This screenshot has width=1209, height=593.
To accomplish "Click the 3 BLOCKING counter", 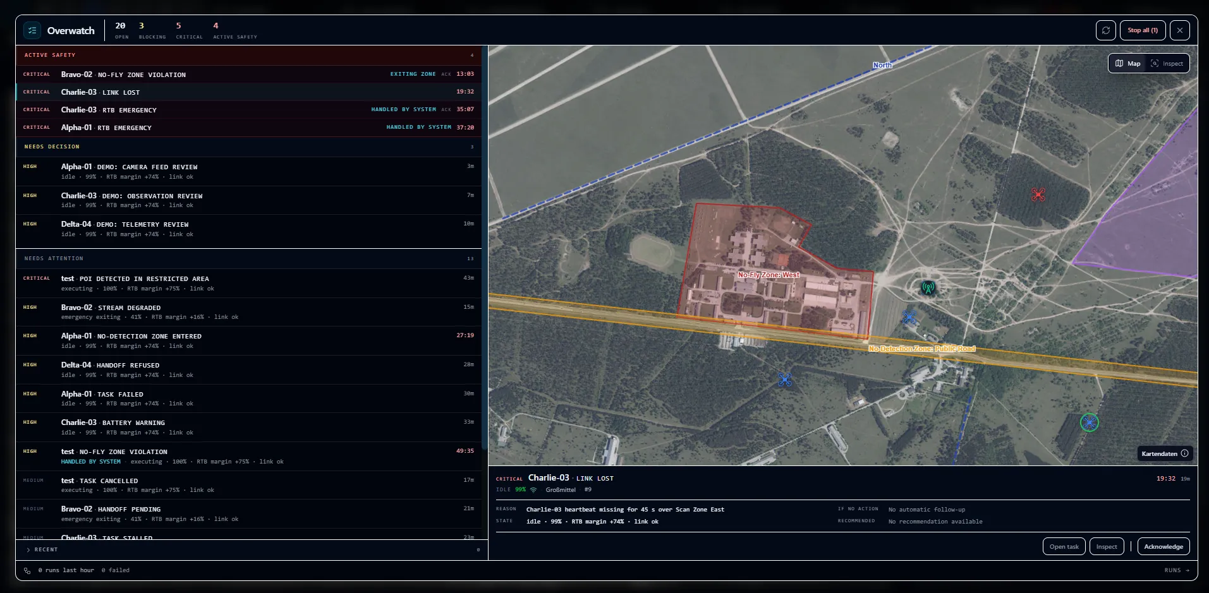I will (x=152, y=30).
